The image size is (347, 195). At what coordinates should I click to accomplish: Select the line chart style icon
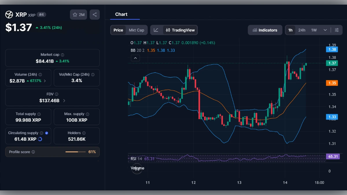click(156, 30)
